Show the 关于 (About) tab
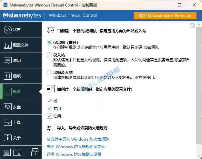 (x=21, y=138)
